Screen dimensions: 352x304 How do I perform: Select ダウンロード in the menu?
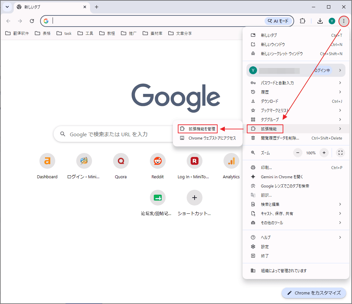click(x=296, y=101)
